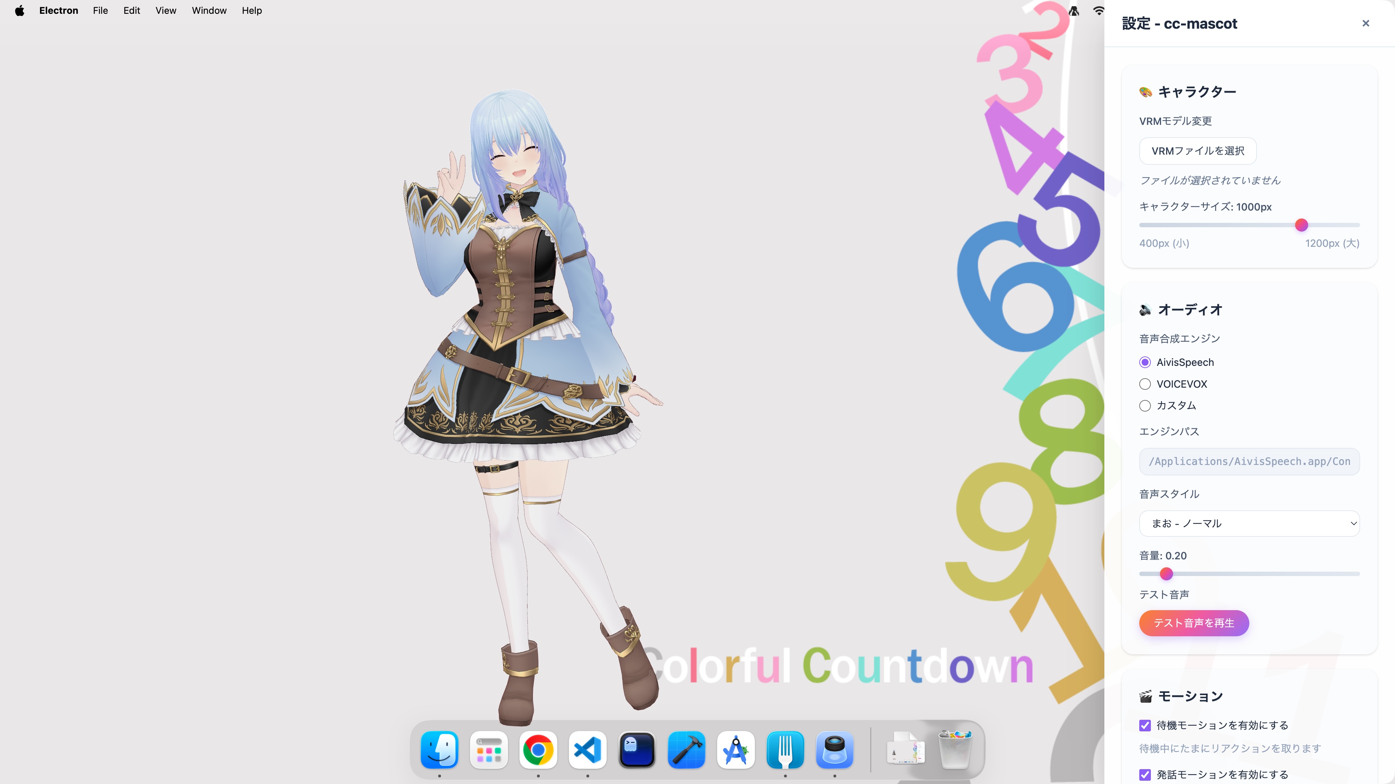Open the Fork git client in Dock
Screen dimensions: 1395x784
click(785, 750)
